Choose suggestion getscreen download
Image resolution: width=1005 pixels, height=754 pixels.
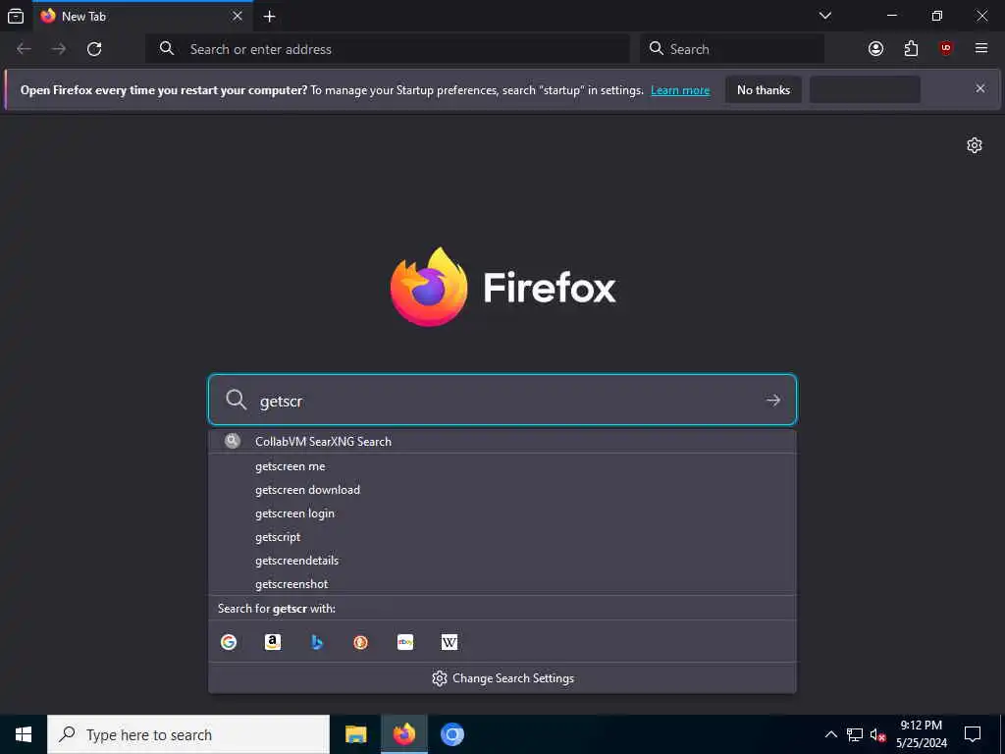502,490
